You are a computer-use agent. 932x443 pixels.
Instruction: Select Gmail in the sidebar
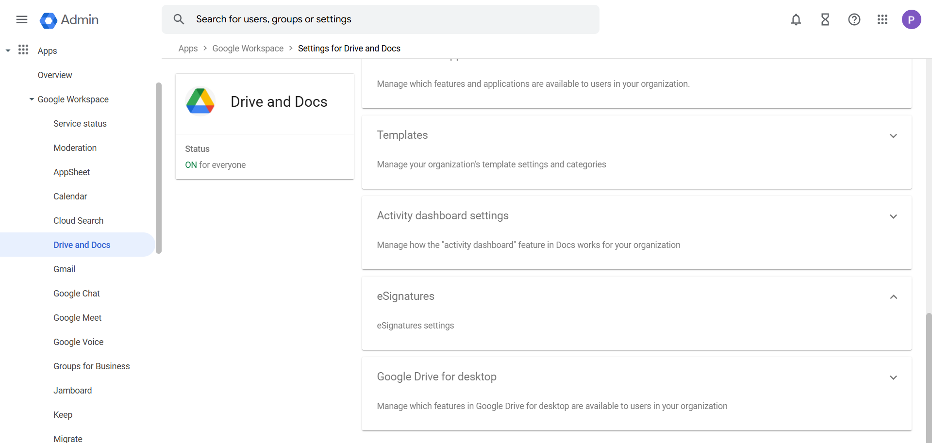[64, 269]
